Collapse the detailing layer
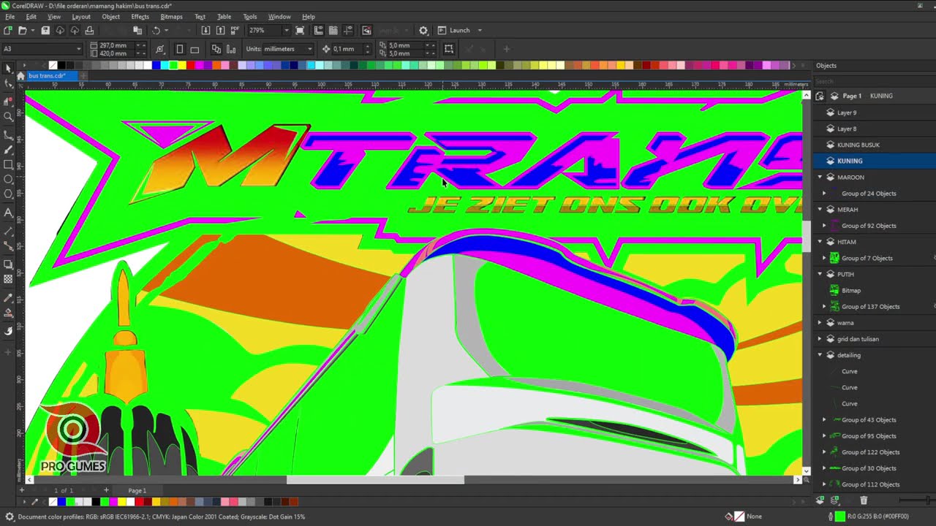Screen dimensions: 936x526 coord(820,355)
